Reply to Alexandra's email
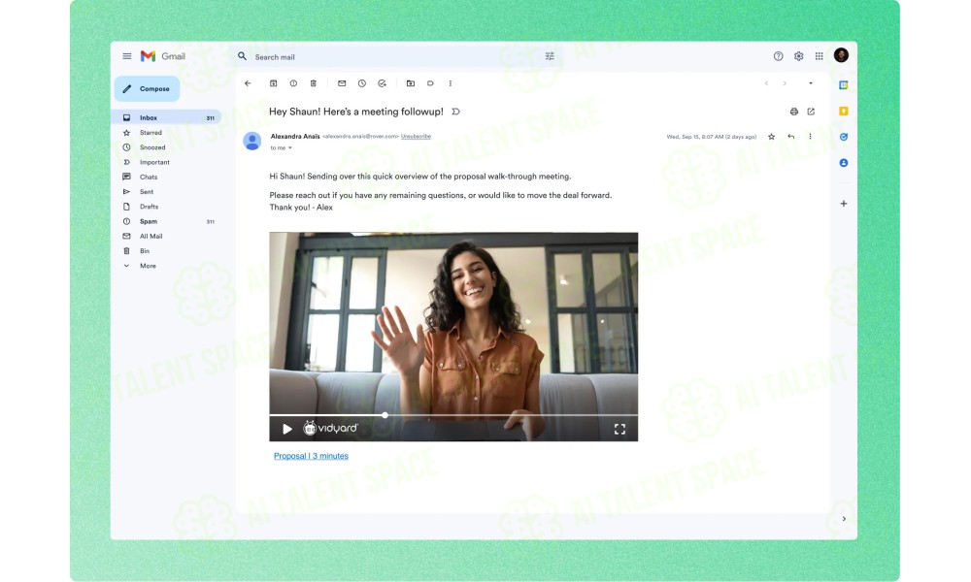This screenshot has width=971, height=582. tap(790, 137)
